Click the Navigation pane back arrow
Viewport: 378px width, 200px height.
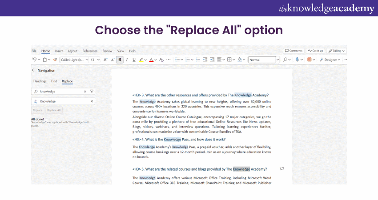tap(33, 70)
